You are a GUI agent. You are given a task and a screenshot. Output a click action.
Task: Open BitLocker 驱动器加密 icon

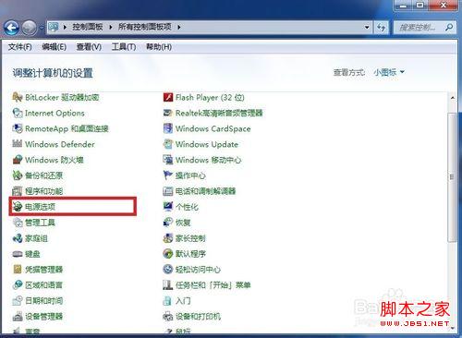(18, 97)
